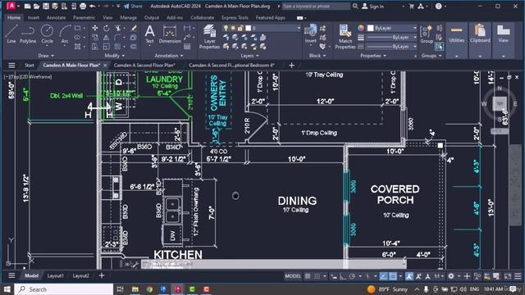The image size is (525, 295).
Task: Toggle object snap tracking in status bar
Action: tap(384, 276)
